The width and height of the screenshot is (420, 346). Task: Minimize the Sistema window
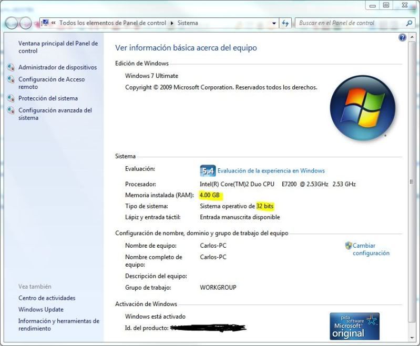[373, 5]
